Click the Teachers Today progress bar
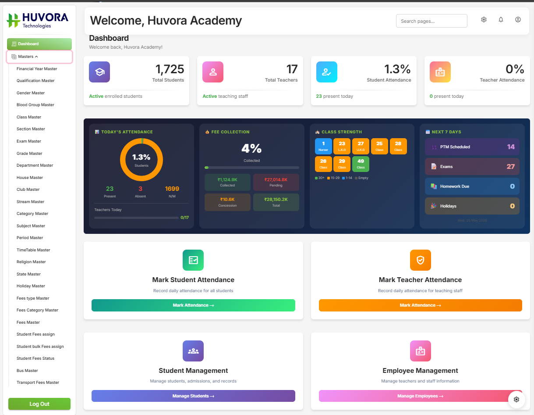The width and height of the screenshot is (534, 415). point(136,218)
